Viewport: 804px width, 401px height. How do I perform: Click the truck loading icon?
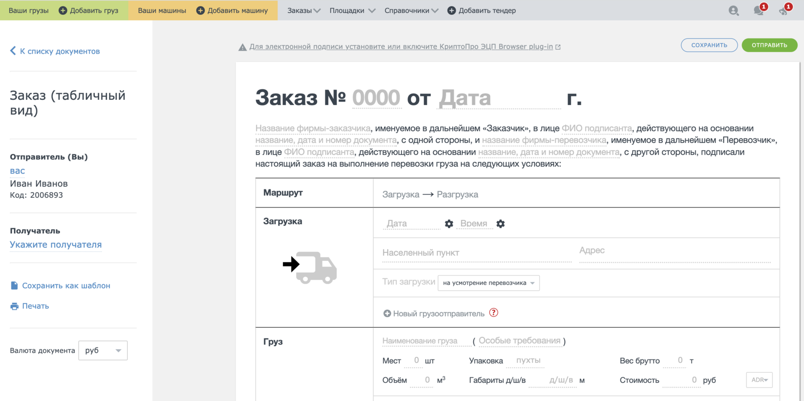pos(310,268)
